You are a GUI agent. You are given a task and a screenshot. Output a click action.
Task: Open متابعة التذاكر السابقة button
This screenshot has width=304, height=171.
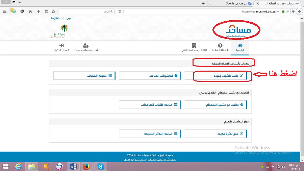tap(150, 133)
